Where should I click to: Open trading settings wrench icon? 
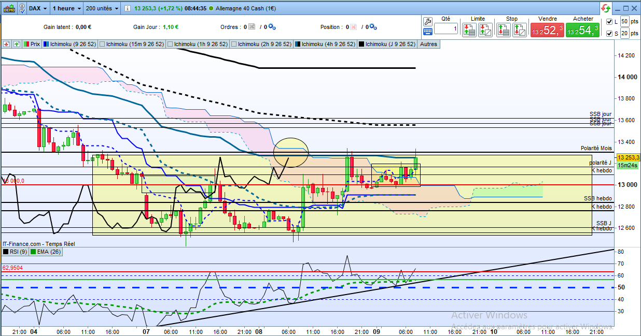pos(428,21)
